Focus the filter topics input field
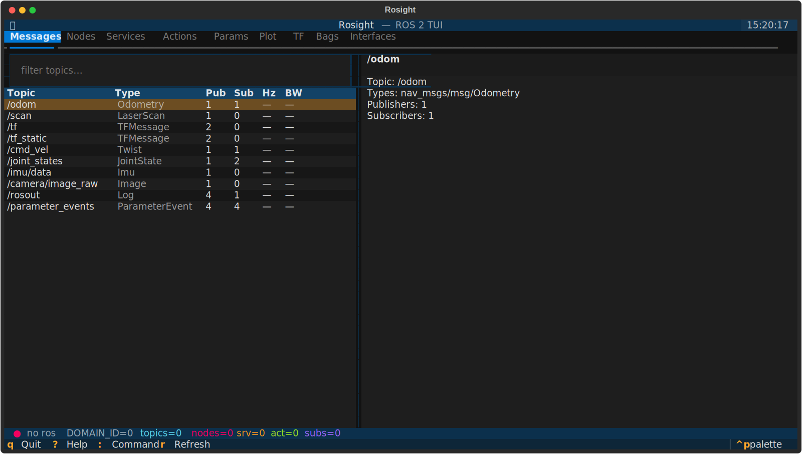Viewport: 802px width, 454px height. tap(180, 70)
